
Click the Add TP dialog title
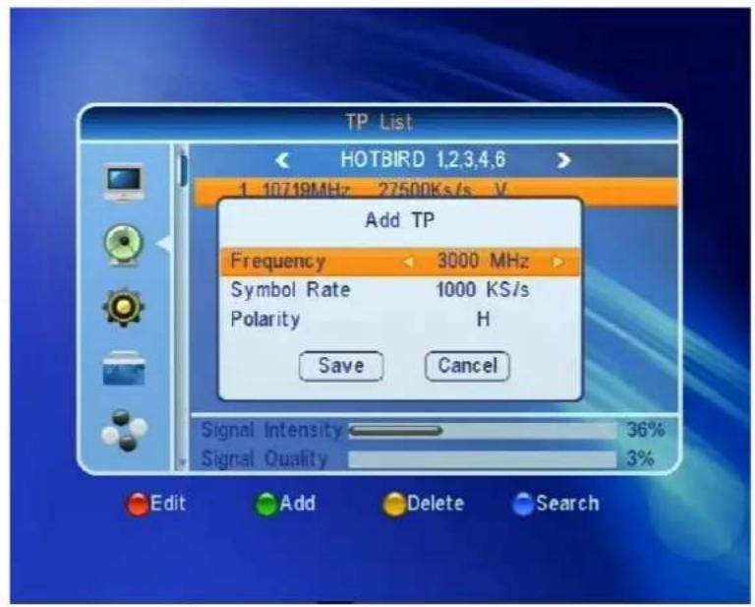click(x=400, y=220)
